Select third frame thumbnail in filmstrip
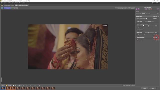Viewport: 160px width, 90px height. (x=13, y=88)
